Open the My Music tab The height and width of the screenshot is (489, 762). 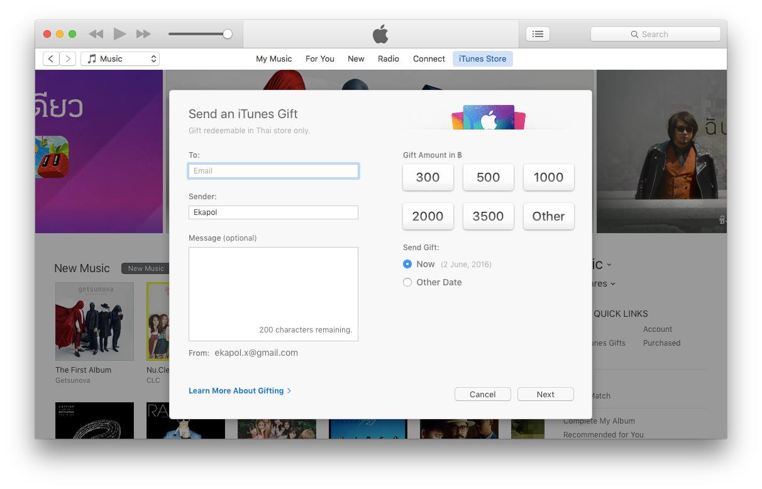click(273, 58)
